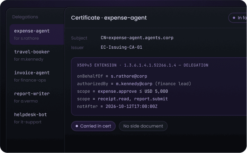247x153 pixels.
Task: Click the Carried in cert pill
Action: pos(93,126)
